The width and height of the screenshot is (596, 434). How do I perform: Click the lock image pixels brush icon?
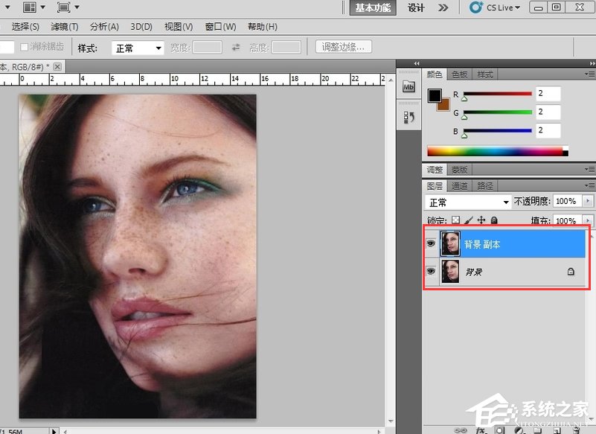coord(469,220)
